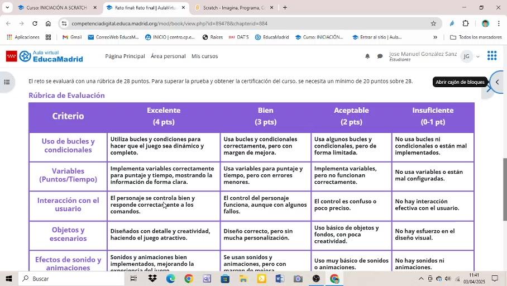
Task: Open File Explorer from the taskbar
Action: pos(243,279)
